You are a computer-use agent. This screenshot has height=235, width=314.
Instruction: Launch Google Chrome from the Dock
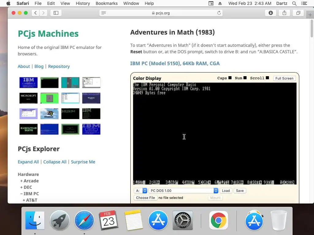218,220
